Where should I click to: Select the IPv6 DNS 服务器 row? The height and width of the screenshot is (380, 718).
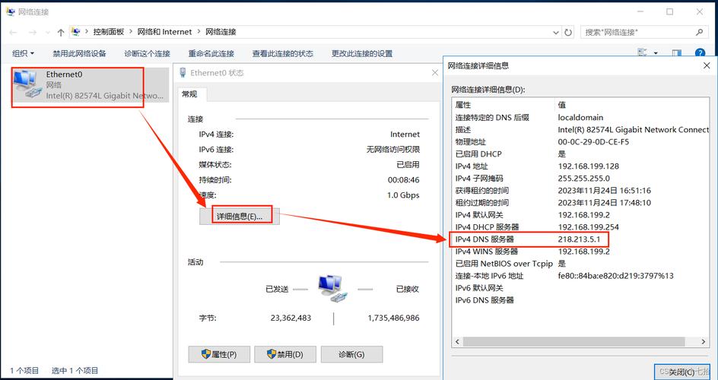click(580, 300)
